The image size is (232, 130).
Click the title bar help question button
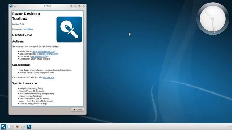pos(71,6)
